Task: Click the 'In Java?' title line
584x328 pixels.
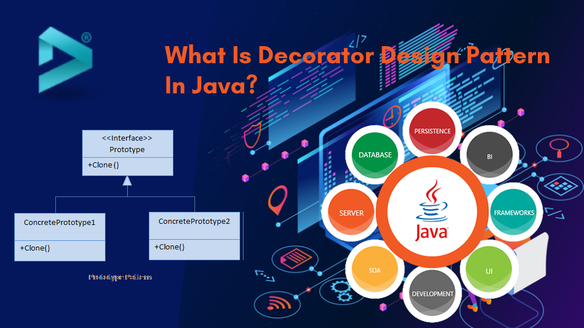Action: pos(211,85)
